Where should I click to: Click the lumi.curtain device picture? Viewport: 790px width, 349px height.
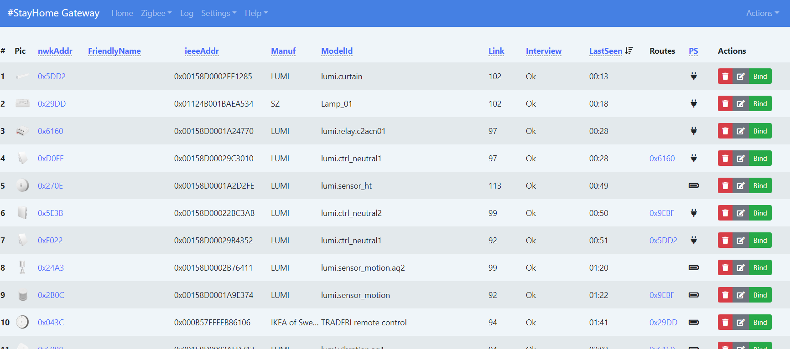(22, 76)
